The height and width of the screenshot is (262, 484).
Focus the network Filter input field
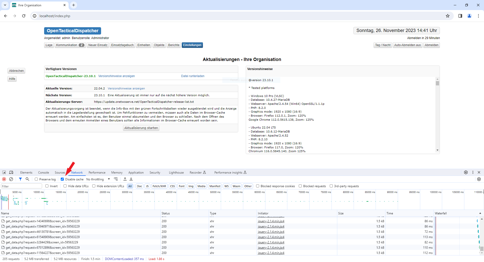[21, 186]
